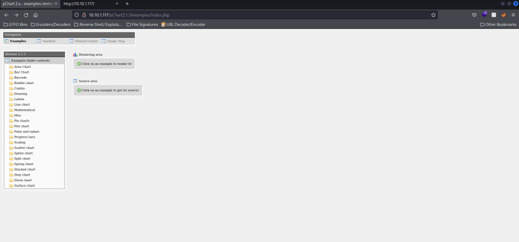
Task: Go to the browser home page
Action: point(36,15)
